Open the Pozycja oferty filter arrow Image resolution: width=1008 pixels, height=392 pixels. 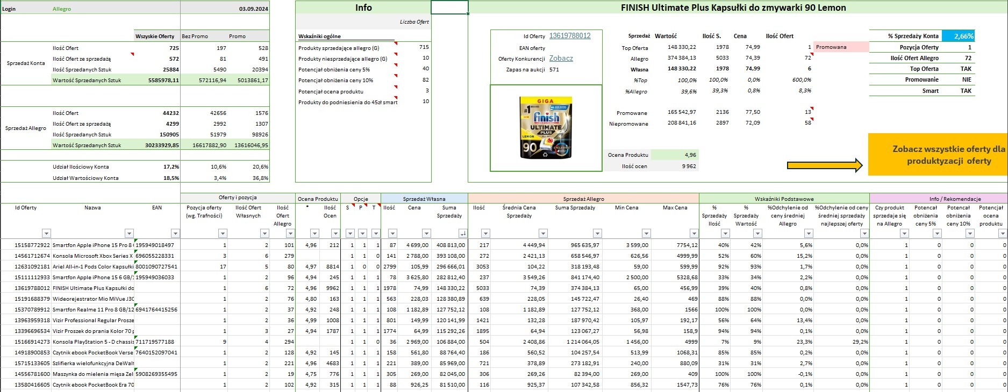click(223, 233)
